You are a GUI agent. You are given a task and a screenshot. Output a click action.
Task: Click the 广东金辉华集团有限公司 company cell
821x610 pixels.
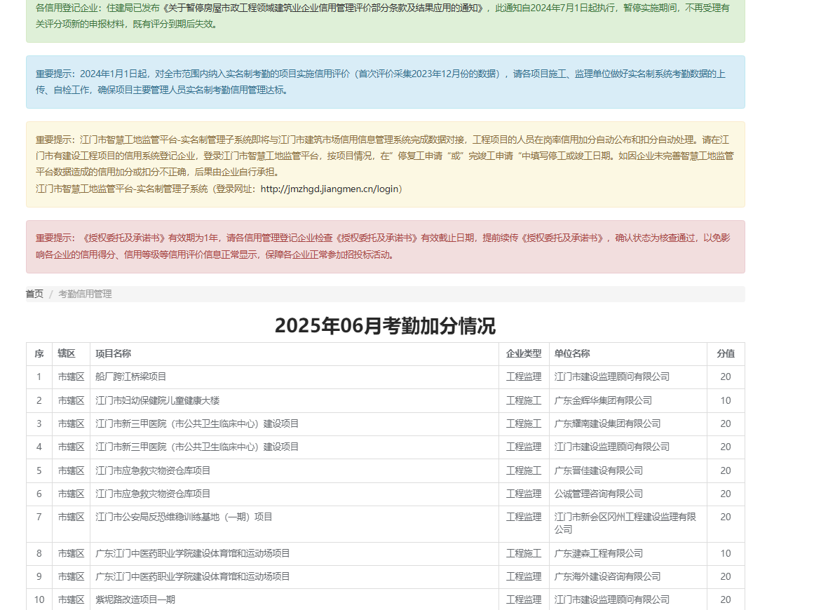click(603, 400)
